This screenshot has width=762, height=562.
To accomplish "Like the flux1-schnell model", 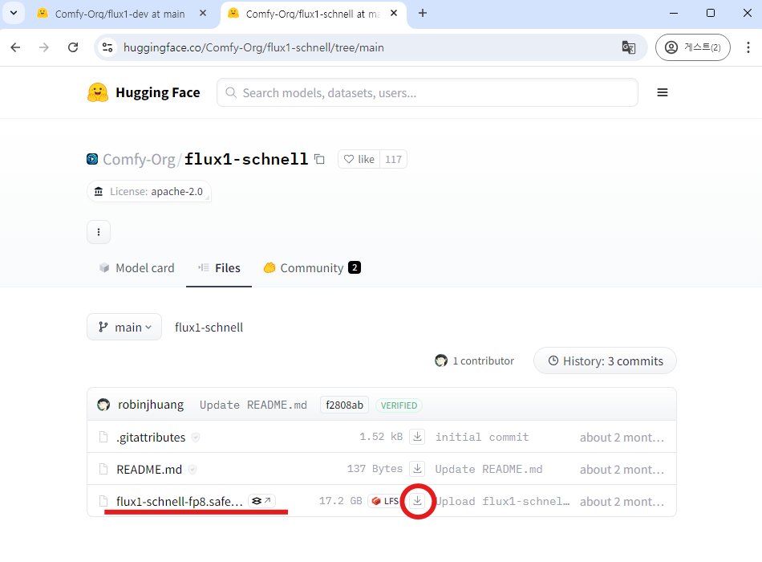I will click(x=359, y=159).
